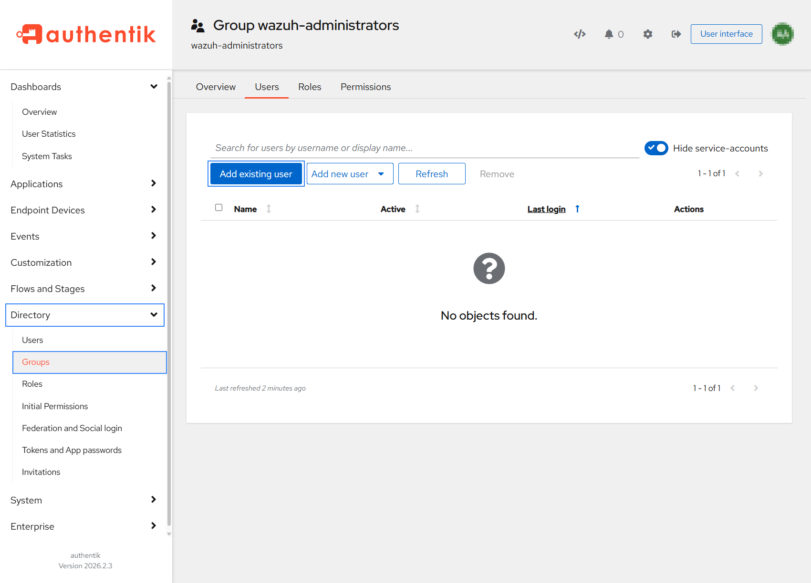Open the API drawer code icon
811x583 pixels.
(580, 34)
